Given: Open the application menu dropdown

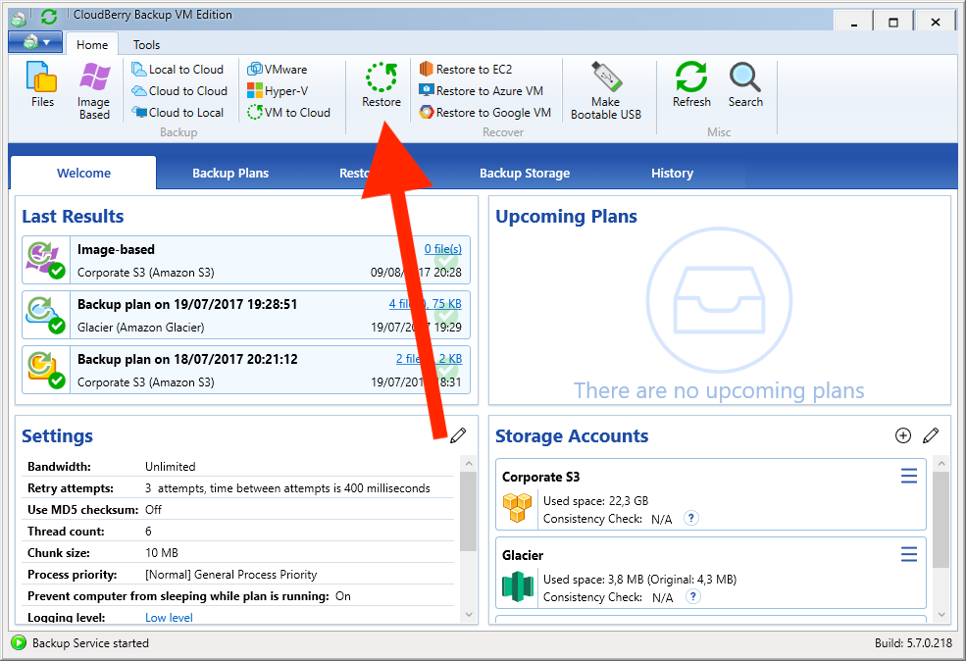Looking at the screenshot, I should coord(35,42).
